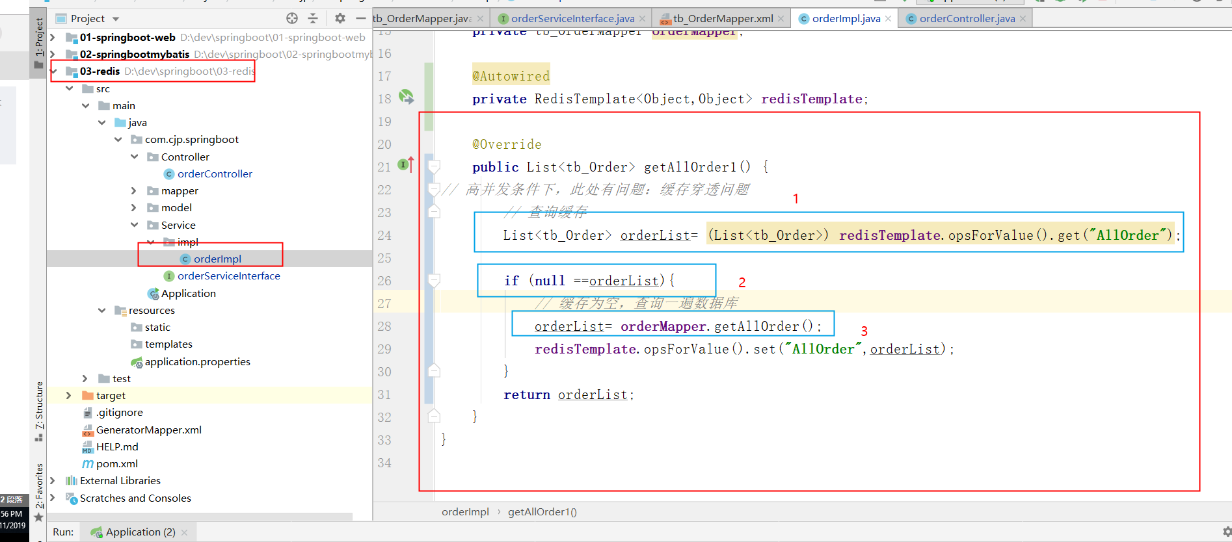This screenshot has width=1232, height=542.
Task: Click the orderServiceInterface interface icon in tree
Action: point(169,276)
